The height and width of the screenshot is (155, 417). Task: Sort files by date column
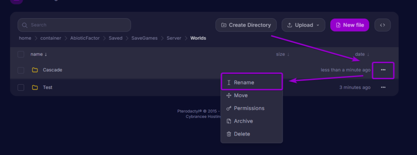click(362, 54)
